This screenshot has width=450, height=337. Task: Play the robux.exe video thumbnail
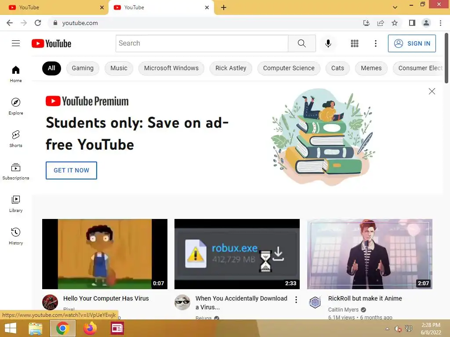(x=237, y=254)
